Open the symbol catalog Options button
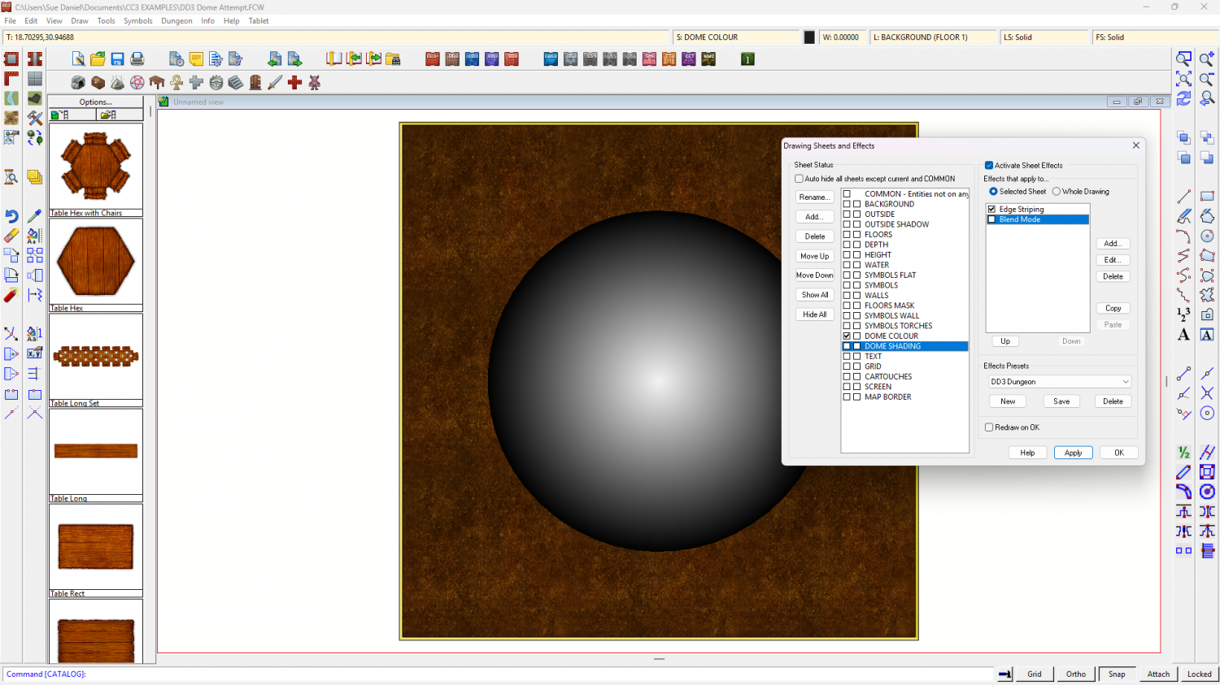This screenshot has width=1220, height=685. [x=95, y=102]
